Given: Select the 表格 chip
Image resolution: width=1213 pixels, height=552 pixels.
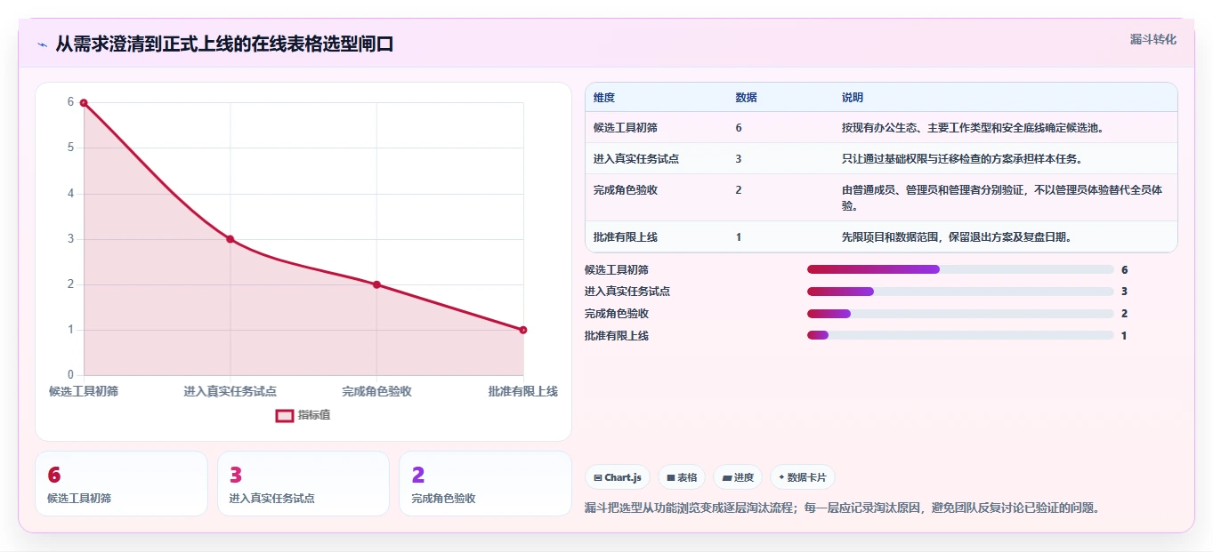Looking at the screenshot, I should pos(682,477).
